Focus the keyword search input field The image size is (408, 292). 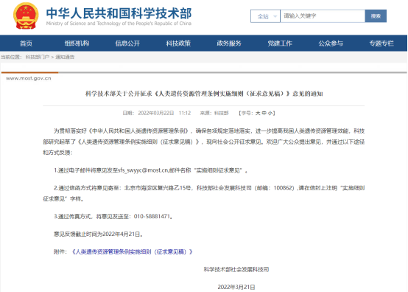323,16
